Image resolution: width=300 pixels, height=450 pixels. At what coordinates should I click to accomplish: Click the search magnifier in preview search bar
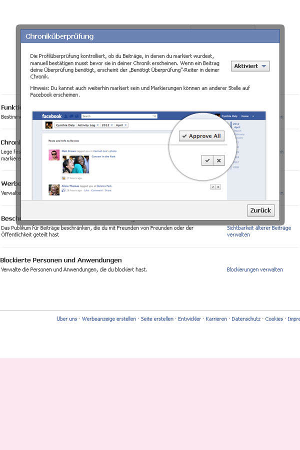[154, 116]
